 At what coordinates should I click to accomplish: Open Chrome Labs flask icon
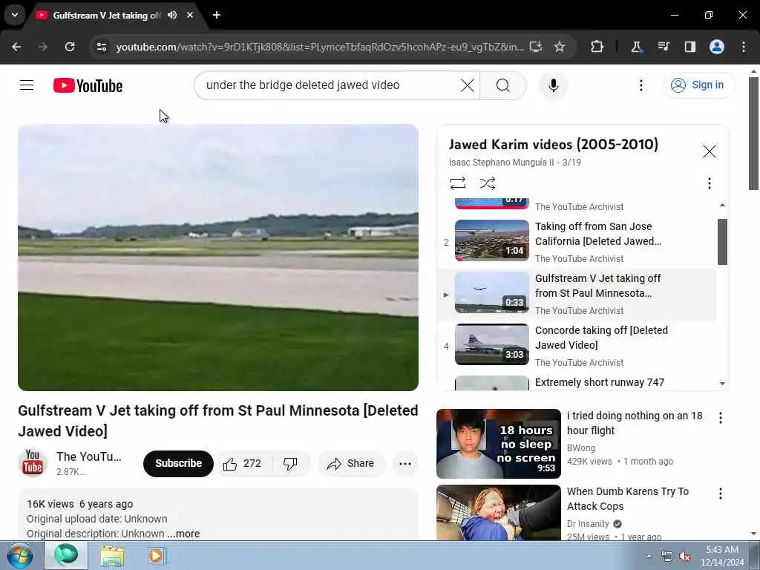[x=636, y=47]
